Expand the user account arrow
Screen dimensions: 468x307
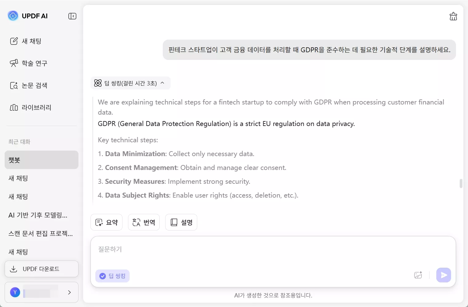pyautogui.click(x=69, y=292)
